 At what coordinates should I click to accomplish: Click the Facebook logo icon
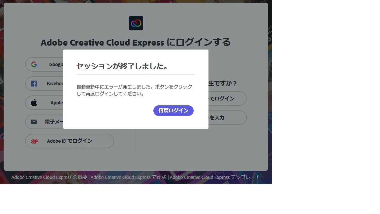(x=34, y=84)
